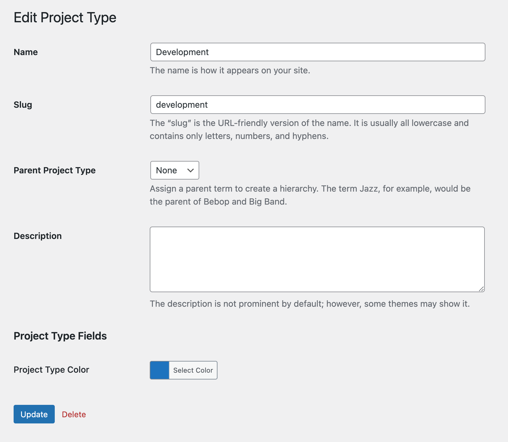
Task: Click the Name input field containing Development
Action: pyautogui.click(x=318, y=52)
